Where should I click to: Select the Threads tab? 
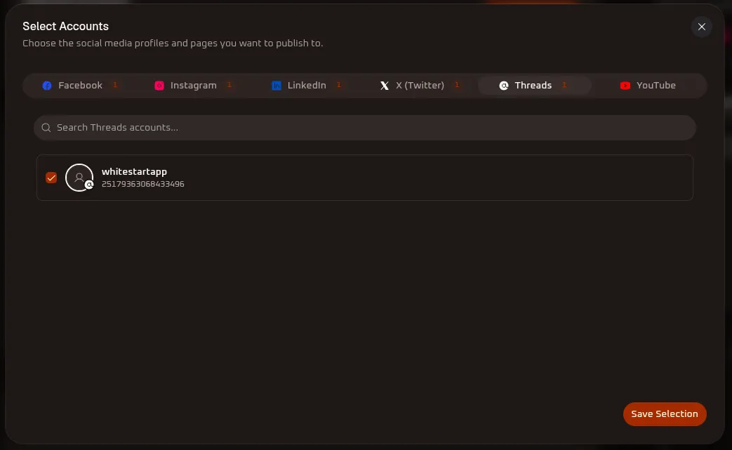tap(535, 86)
